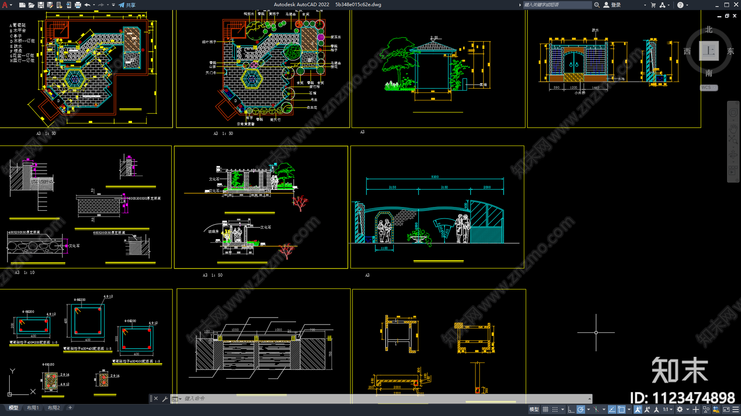Create a new drawing from Quick Access toolbar

(22, 5)
